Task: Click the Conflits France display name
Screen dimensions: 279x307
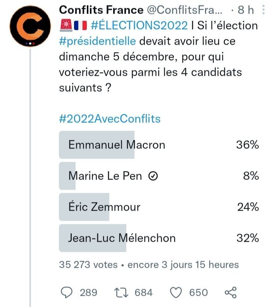Action: (101, 10)
